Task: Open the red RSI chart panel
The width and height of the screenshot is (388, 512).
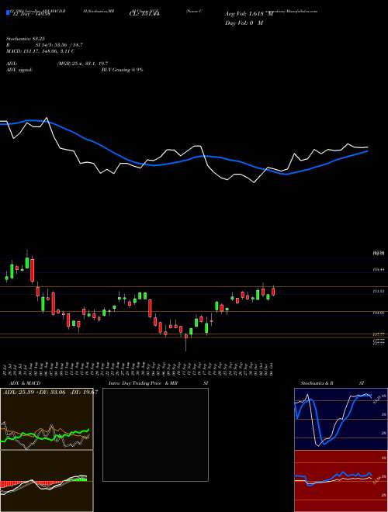Action: [341, 481]
